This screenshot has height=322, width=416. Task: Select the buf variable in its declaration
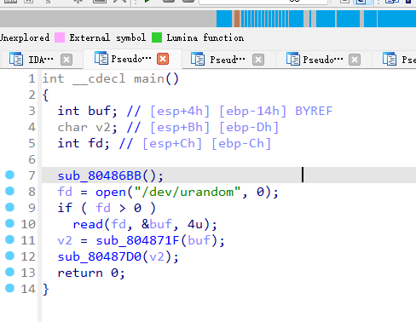click(100, 111)
